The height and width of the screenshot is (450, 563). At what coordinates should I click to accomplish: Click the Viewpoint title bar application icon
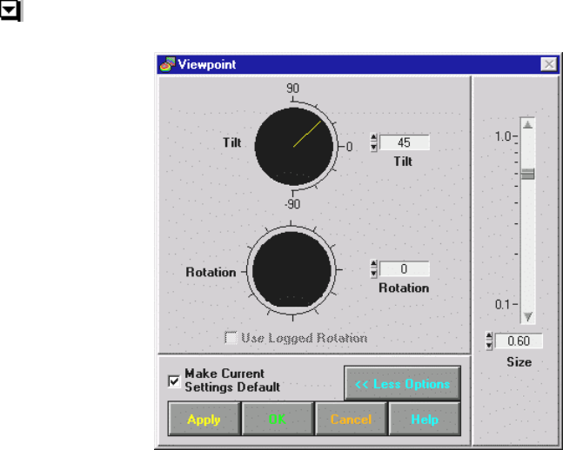tap(167, 64)
